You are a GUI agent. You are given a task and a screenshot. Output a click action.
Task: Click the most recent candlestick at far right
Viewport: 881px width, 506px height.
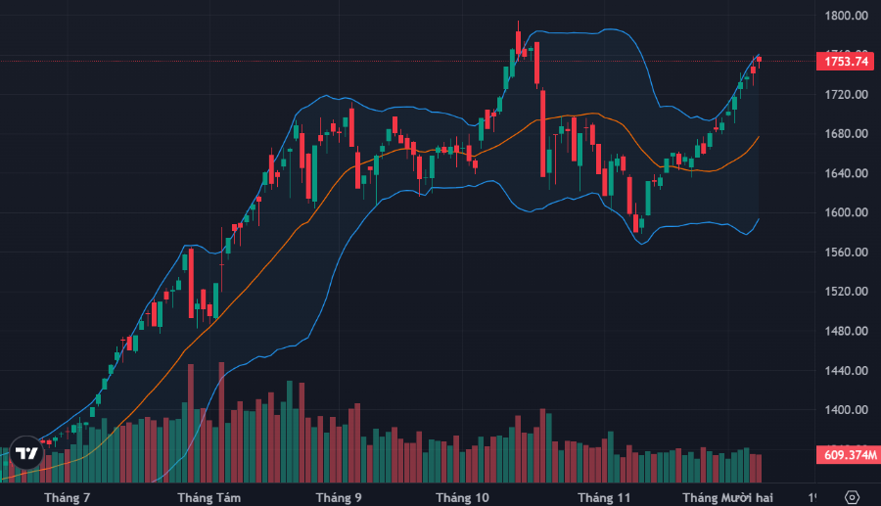pyautogui.click(x=759, y=61)
